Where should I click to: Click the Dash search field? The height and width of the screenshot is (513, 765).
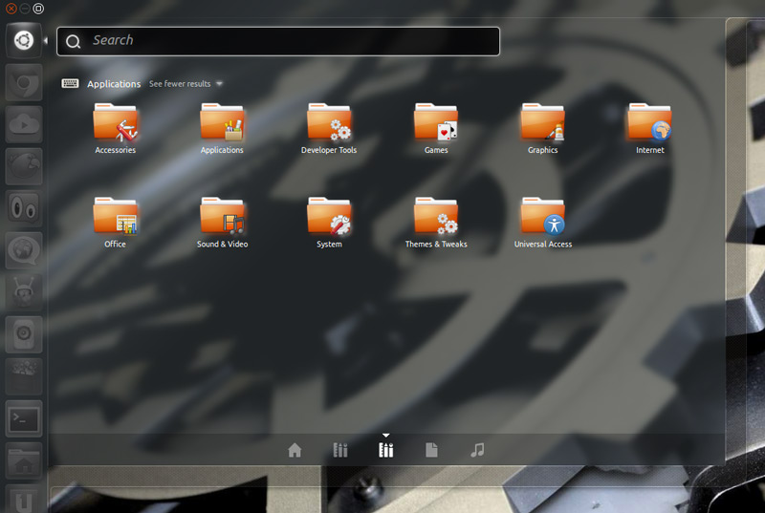point(287,41)
